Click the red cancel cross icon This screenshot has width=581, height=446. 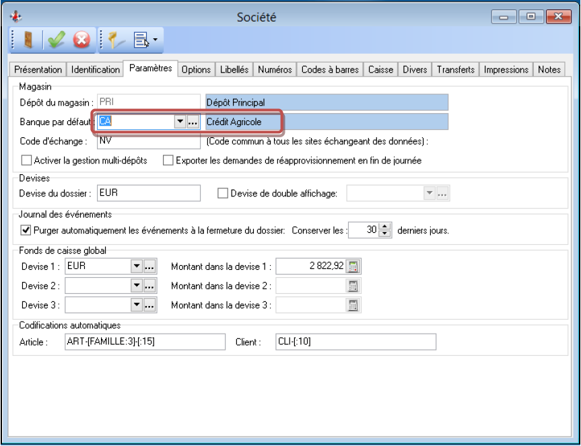pos(81,40)
